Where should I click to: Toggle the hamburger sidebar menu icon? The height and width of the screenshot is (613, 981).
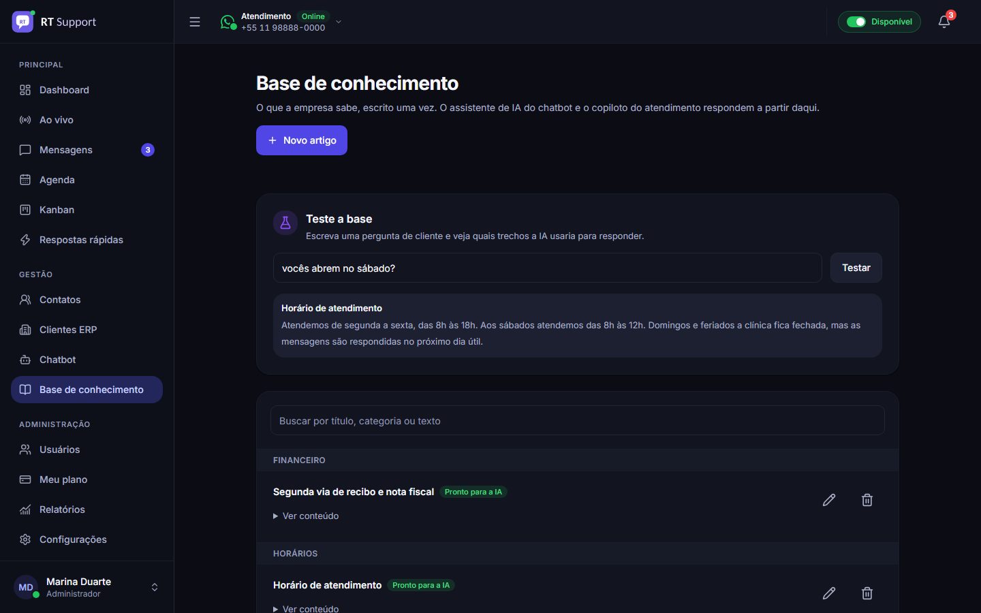pyautogui.click(x=195, y=22)
